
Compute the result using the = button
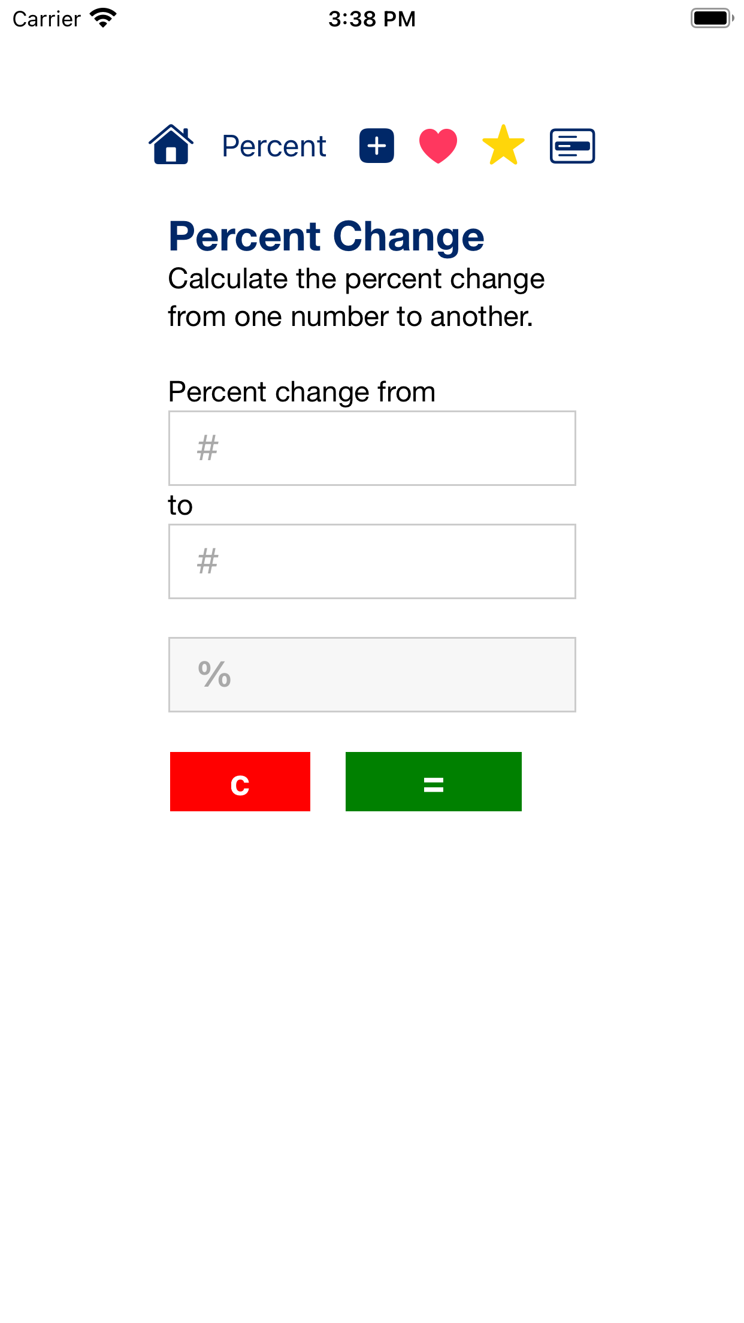(x=433, y=781)
